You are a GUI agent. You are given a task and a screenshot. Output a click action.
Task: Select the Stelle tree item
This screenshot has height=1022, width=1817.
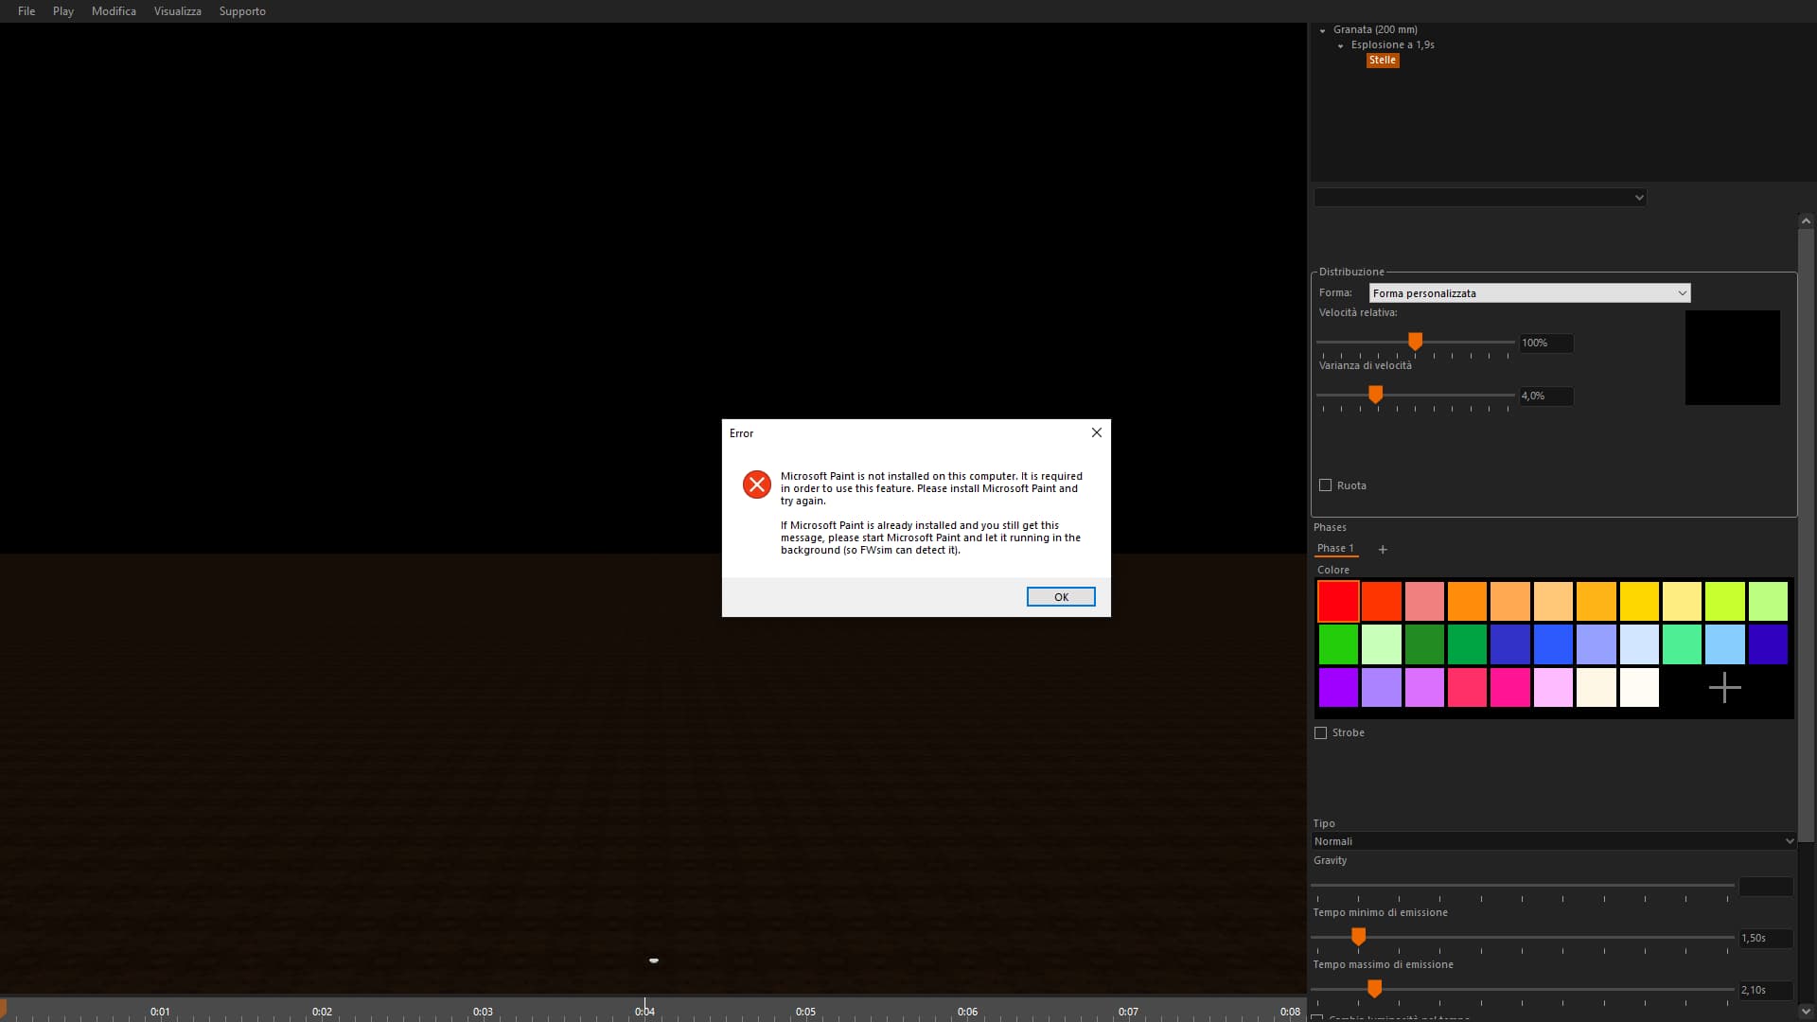[1382, 61]
